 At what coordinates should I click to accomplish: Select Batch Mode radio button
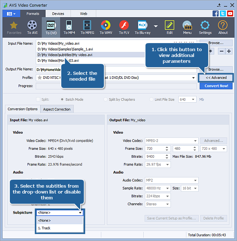pos(62,99)
